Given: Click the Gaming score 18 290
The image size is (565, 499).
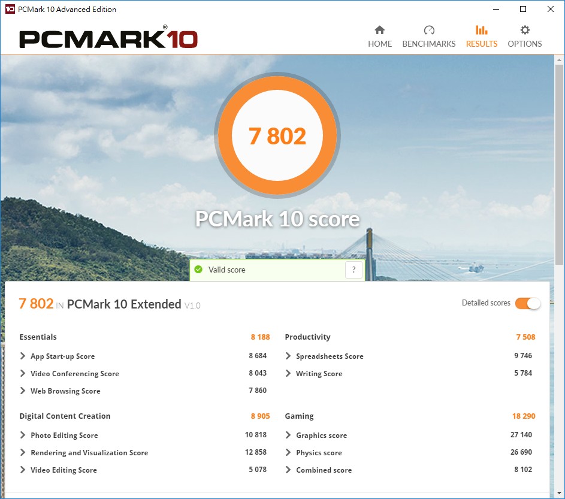Looking at the screenshot, I should tap(524, 416).
